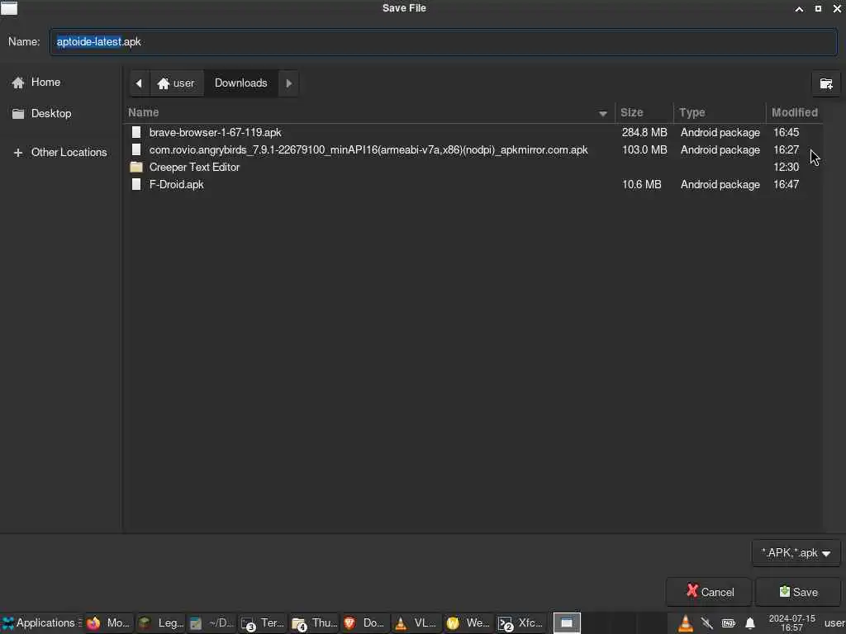The width and height of the screenshot is (846, 634).
Task: Select the Creeper Text Editor folder
Action: 473,167
